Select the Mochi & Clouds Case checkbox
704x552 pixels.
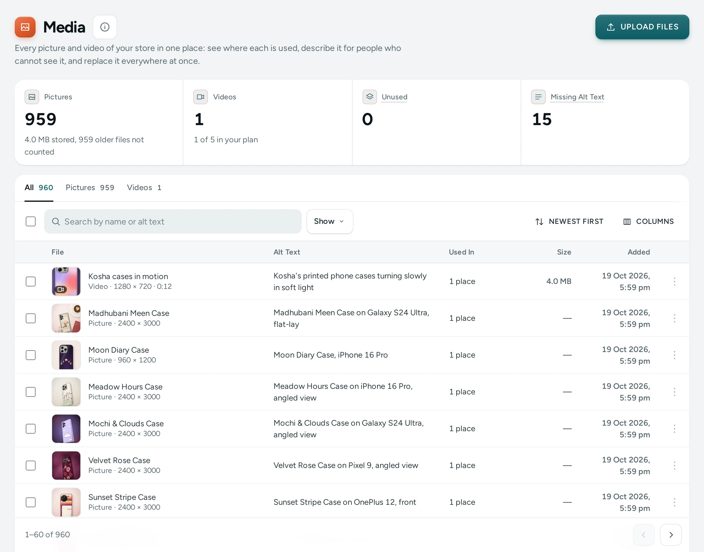point(31,428)
